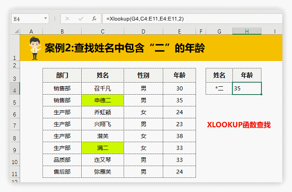Select the age cell 33 in row 10
This screenshot has width=292, height=192.
[x=180, y=160]
